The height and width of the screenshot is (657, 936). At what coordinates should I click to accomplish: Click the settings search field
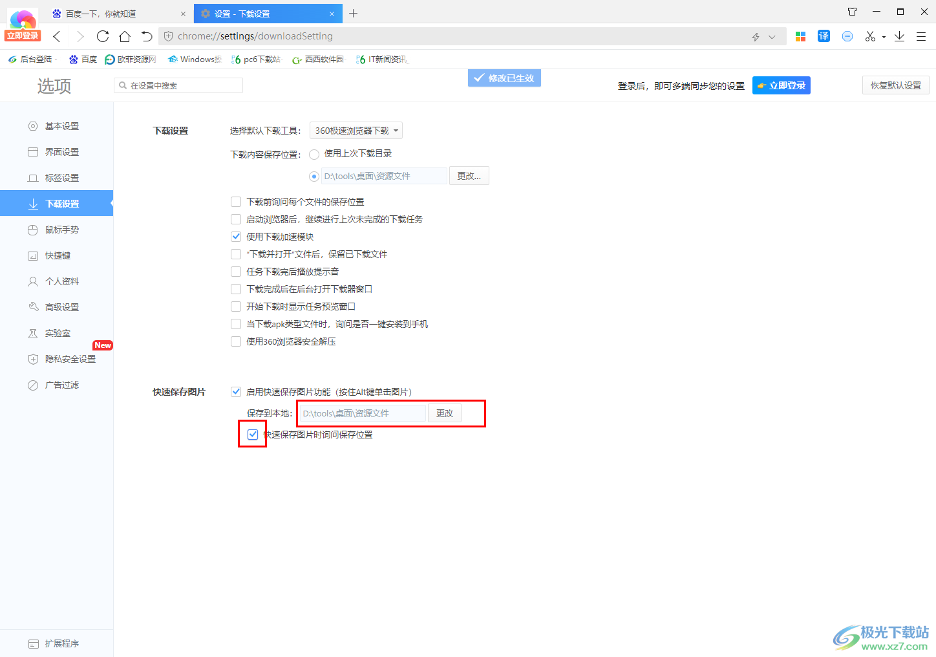click(x=178, y=85)
